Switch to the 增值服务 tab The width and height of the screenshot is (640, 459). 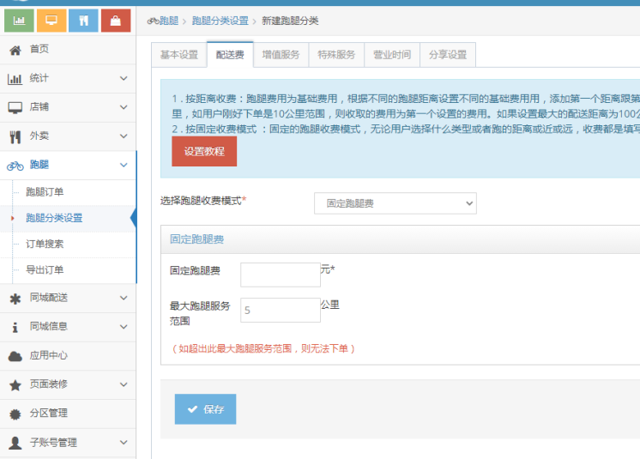[281, 55]
